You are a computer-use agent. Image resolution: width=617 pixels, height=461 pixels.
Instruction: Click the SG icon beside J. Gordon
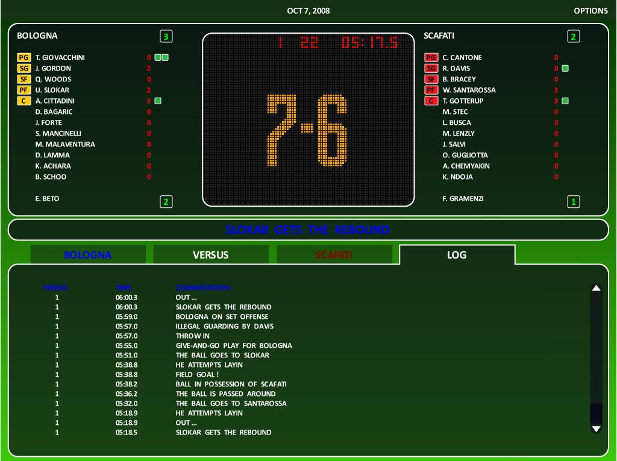25,68
